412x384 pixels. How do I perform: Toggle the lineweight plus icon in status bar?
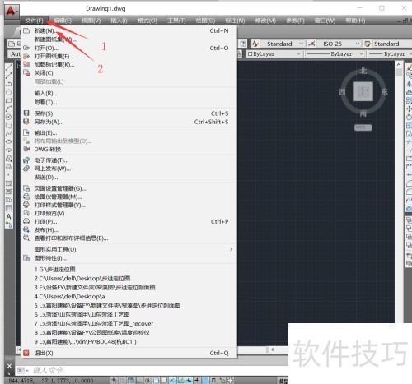pyautogui.click(x=197, y=380)
